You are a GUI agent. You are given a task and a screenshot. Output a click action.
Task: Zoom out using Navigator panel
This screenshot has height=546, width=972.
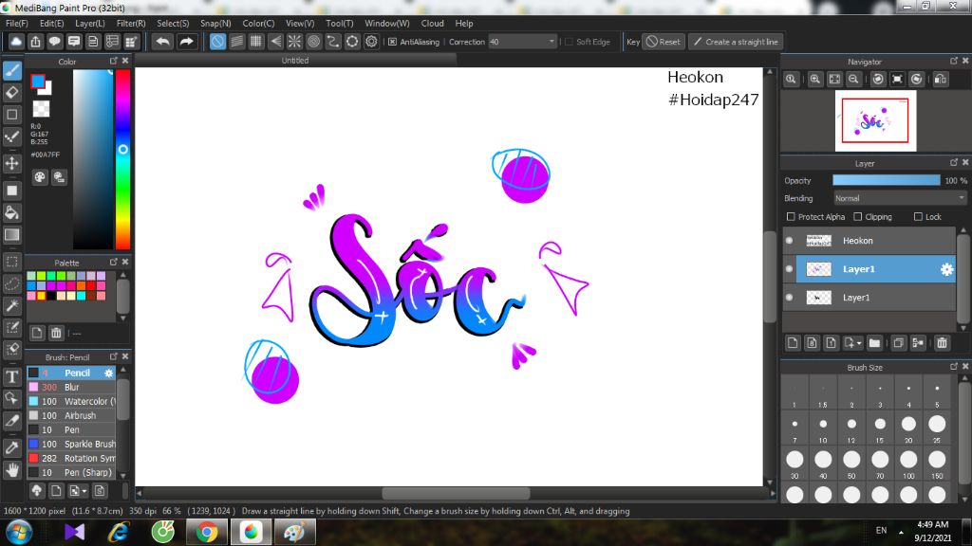pos(853,80)
